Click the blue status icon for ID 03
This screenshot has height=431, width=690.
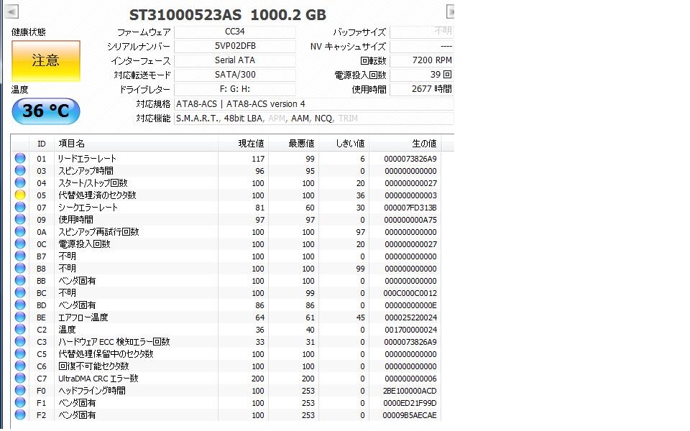click(20, 171)
